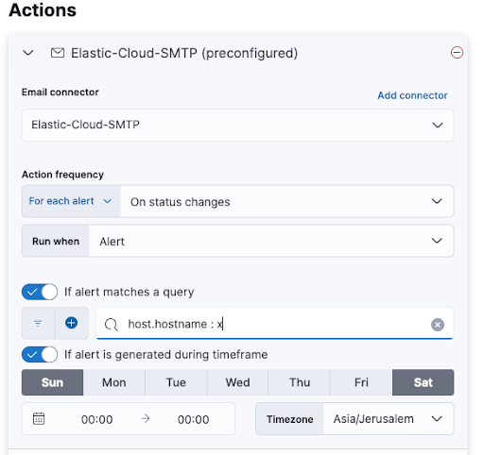This screenshot has width=484, height=455.
Task: Remove the Elastic-Cloud-SMTP action
Action: (457, 53)
